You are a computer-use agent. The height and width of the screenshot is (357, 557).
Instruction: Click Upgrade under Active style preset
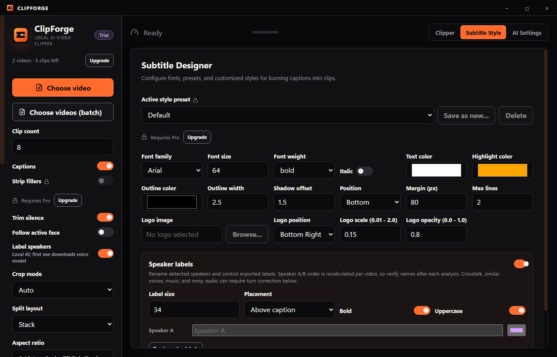(197, 137)
